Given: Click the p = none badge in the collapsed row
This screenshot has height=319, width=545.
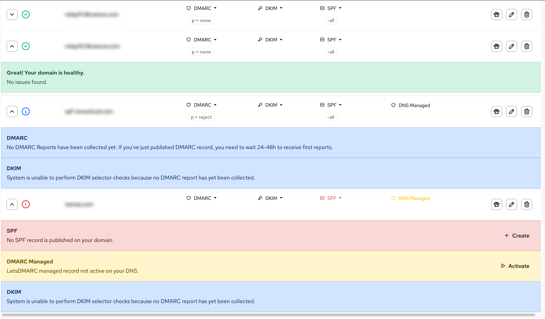Looking at the screenshot, I should [x=201, y=21].
